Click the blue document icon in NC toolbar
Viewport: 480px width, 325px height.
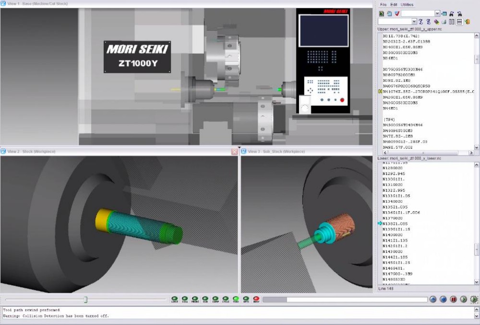(389, 13)
